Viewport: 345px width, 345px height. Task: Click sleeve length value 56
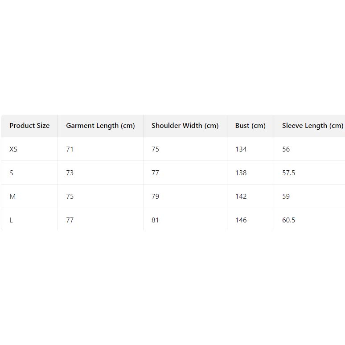(x=286, y=149)
